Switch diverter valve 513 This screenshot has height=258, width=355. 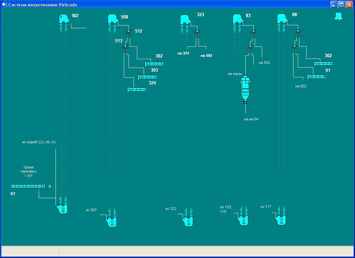(x=125, y=47)
